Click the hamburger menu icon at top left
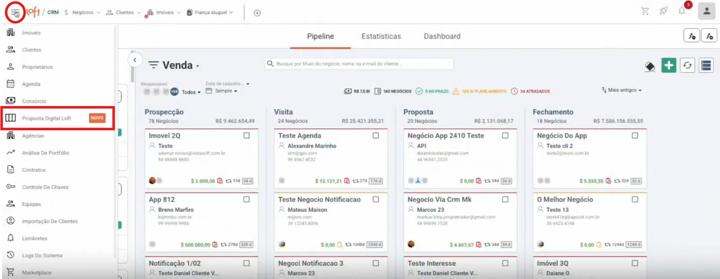The image size is (720, 279). (x=16, y=13)
